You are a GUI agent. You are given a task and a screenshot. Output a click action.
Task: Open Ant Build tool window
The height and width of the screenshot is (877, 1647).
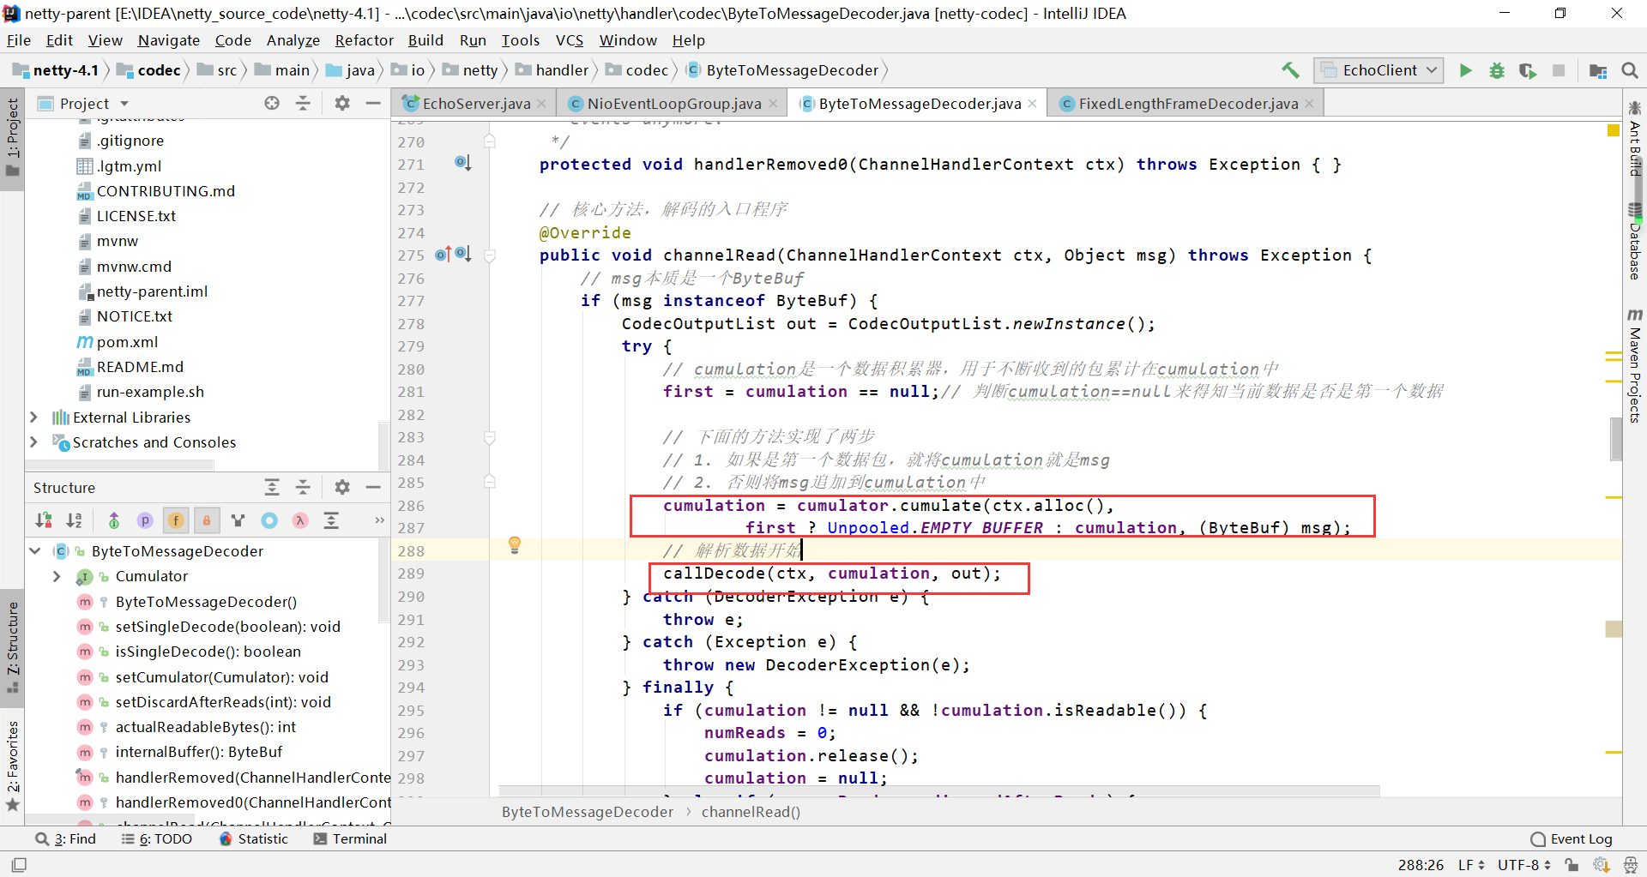1634,138
